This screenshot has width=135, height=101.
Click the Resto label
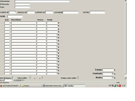click(99, 78)
